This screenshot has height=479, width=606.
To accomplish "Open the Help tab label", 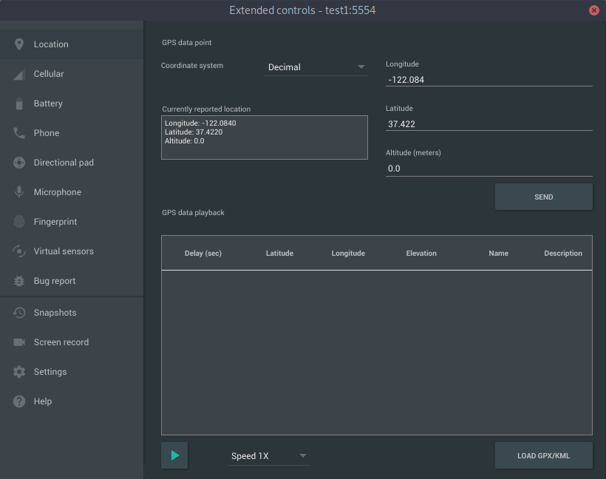I will coord(43,401).
